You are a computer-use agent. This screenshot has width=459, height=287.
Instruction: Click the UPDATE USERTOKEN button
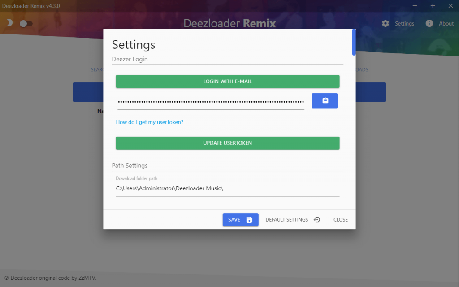[x=227, y=143]
